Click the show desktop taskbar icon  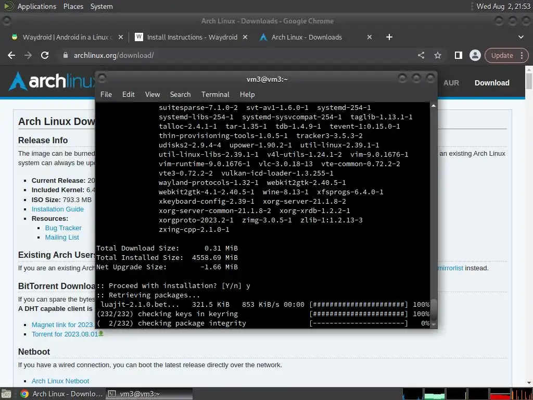6,394
